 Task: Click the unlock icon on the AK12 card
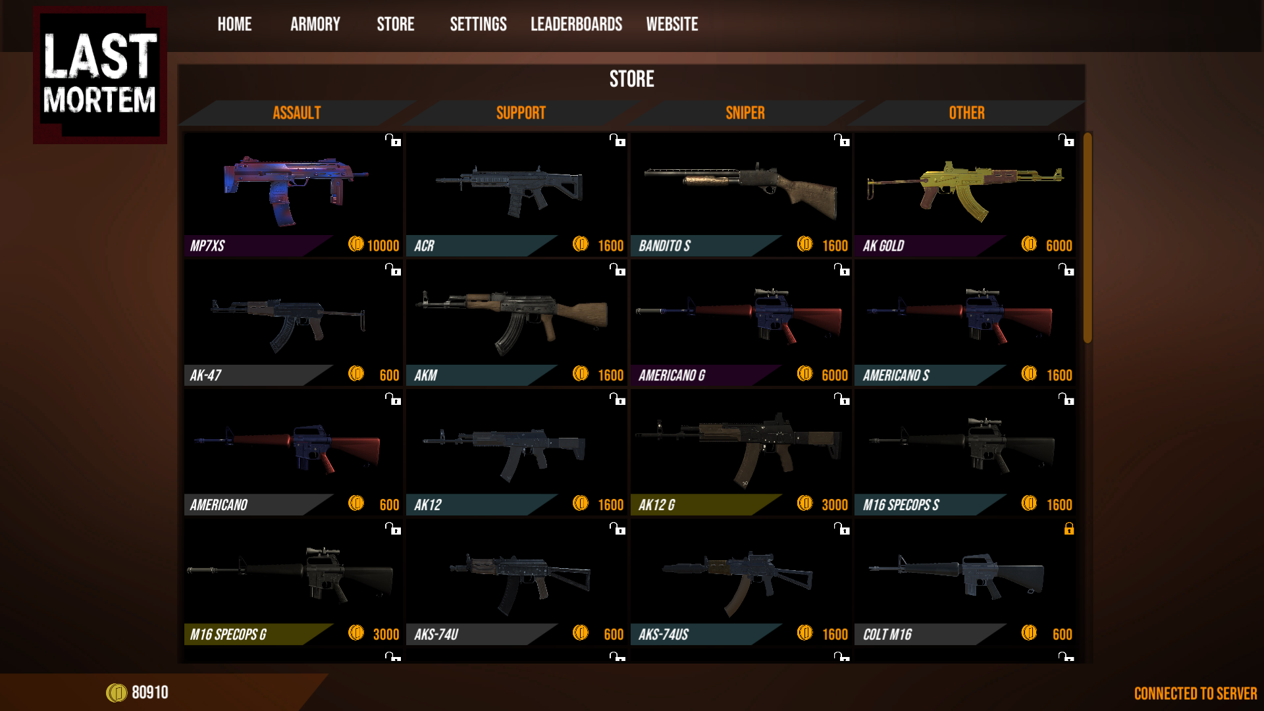[618, 399]
